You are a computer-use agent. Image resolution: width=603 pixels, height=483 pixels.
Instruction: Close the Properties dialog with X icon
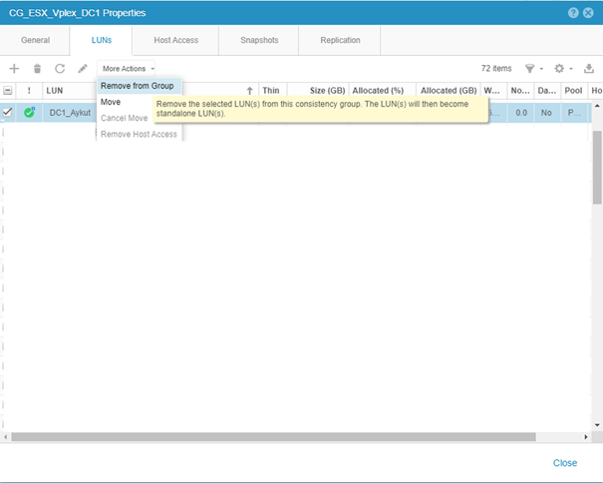[x=588, y=13]
